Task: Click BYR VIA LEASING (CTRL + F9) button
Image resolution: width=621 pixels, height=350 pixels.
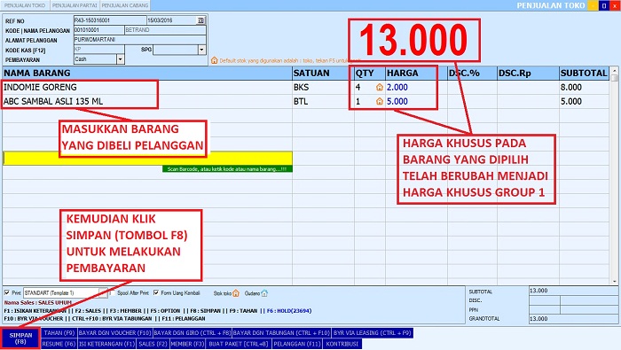Action: 373,333
